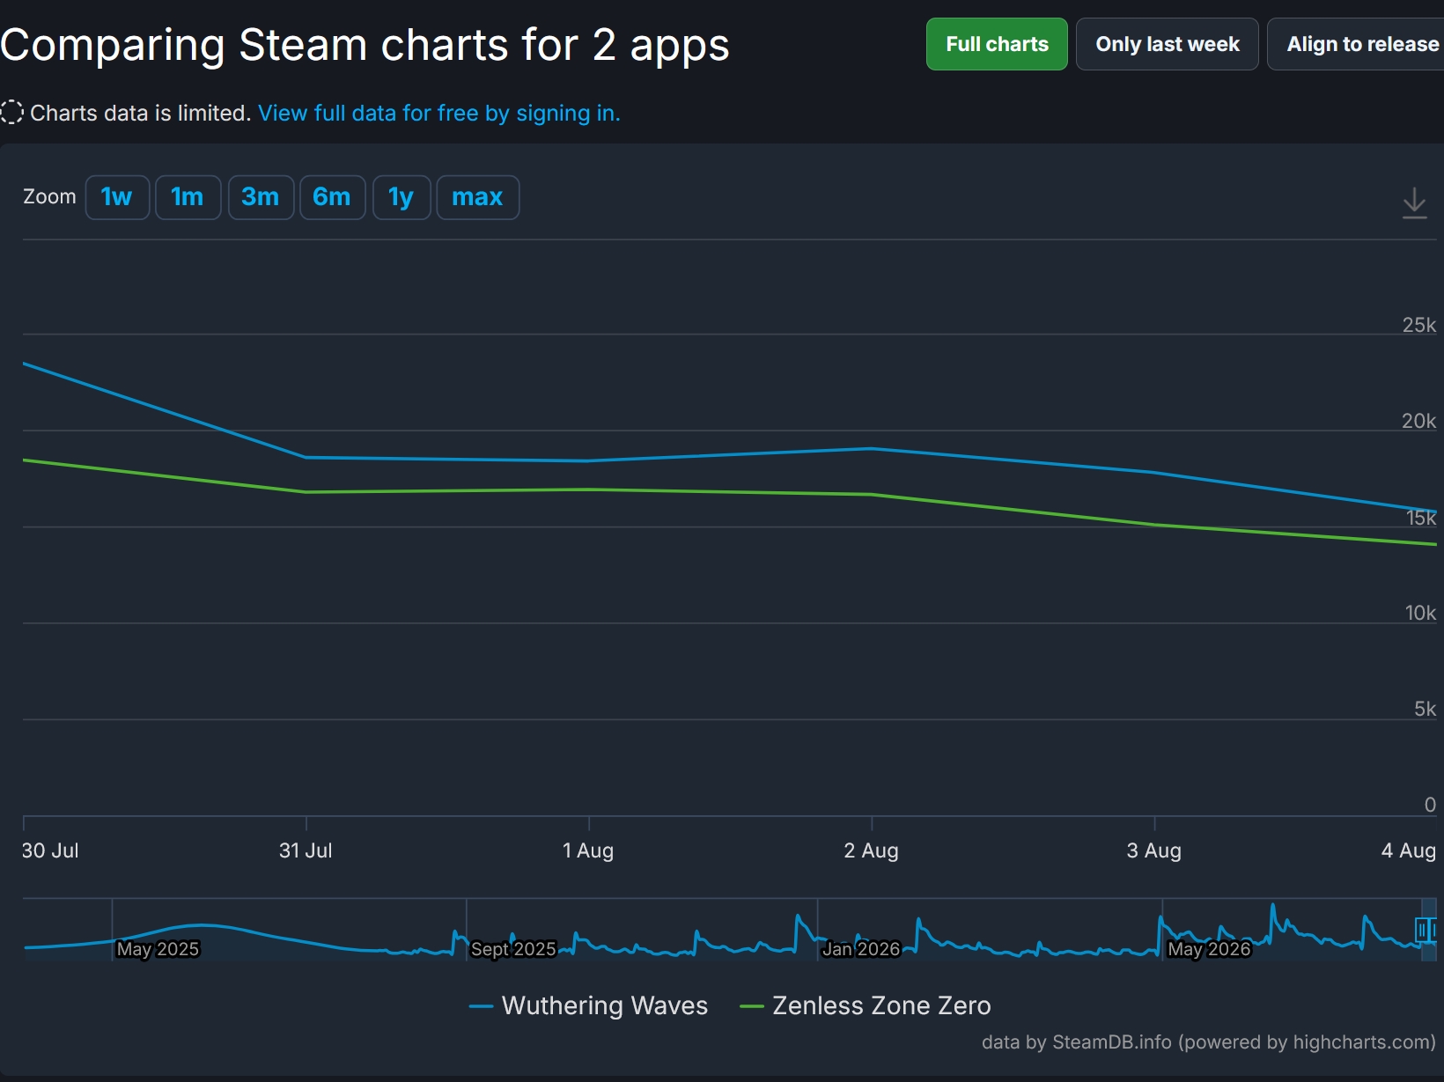Set zoom range to 1y

coord(402,197)
